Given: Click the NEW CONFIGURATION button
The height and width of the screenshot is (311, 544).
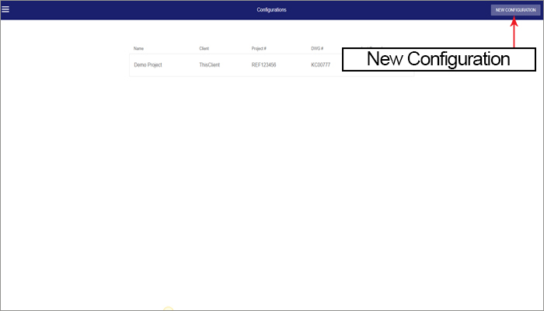Looking at the screenshot, I should 515,10.
